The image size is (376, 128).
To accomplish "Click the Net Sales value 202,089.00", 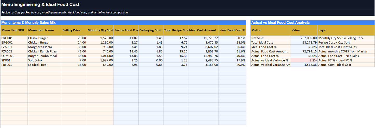I will (x=304, y=38).
